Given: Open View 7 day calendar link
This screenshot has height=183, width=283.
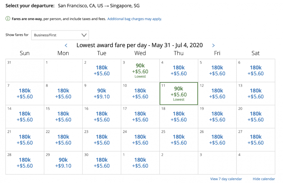Looking at the screenshot, I should pyautogui.click(x=226, y=179).
